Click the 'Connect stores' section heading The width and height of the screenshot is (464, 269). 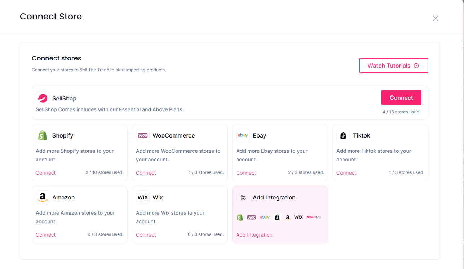(57, 58)
